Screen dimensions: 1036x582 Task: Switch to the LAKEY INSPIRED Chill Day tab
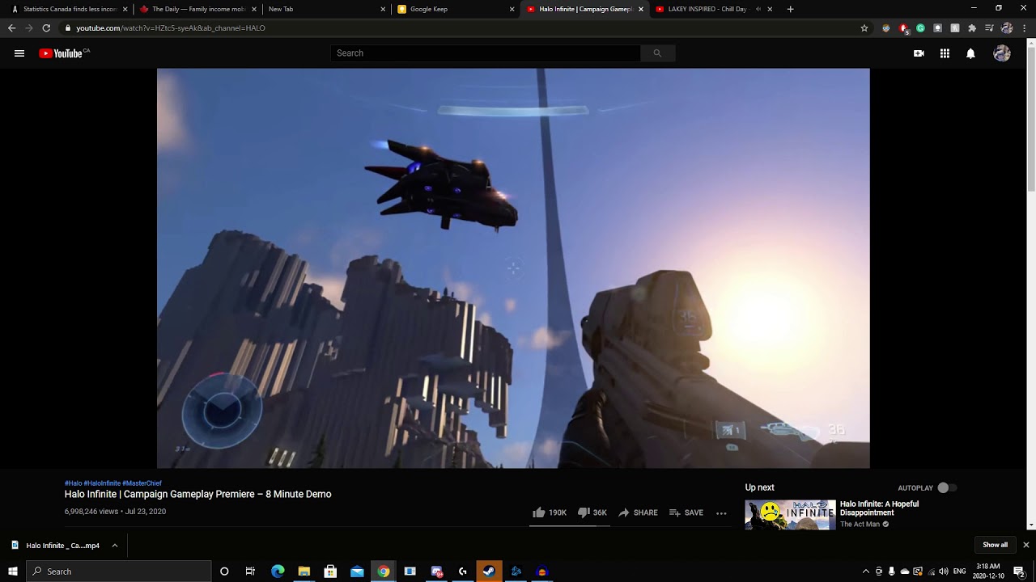[x=713, y=9]
